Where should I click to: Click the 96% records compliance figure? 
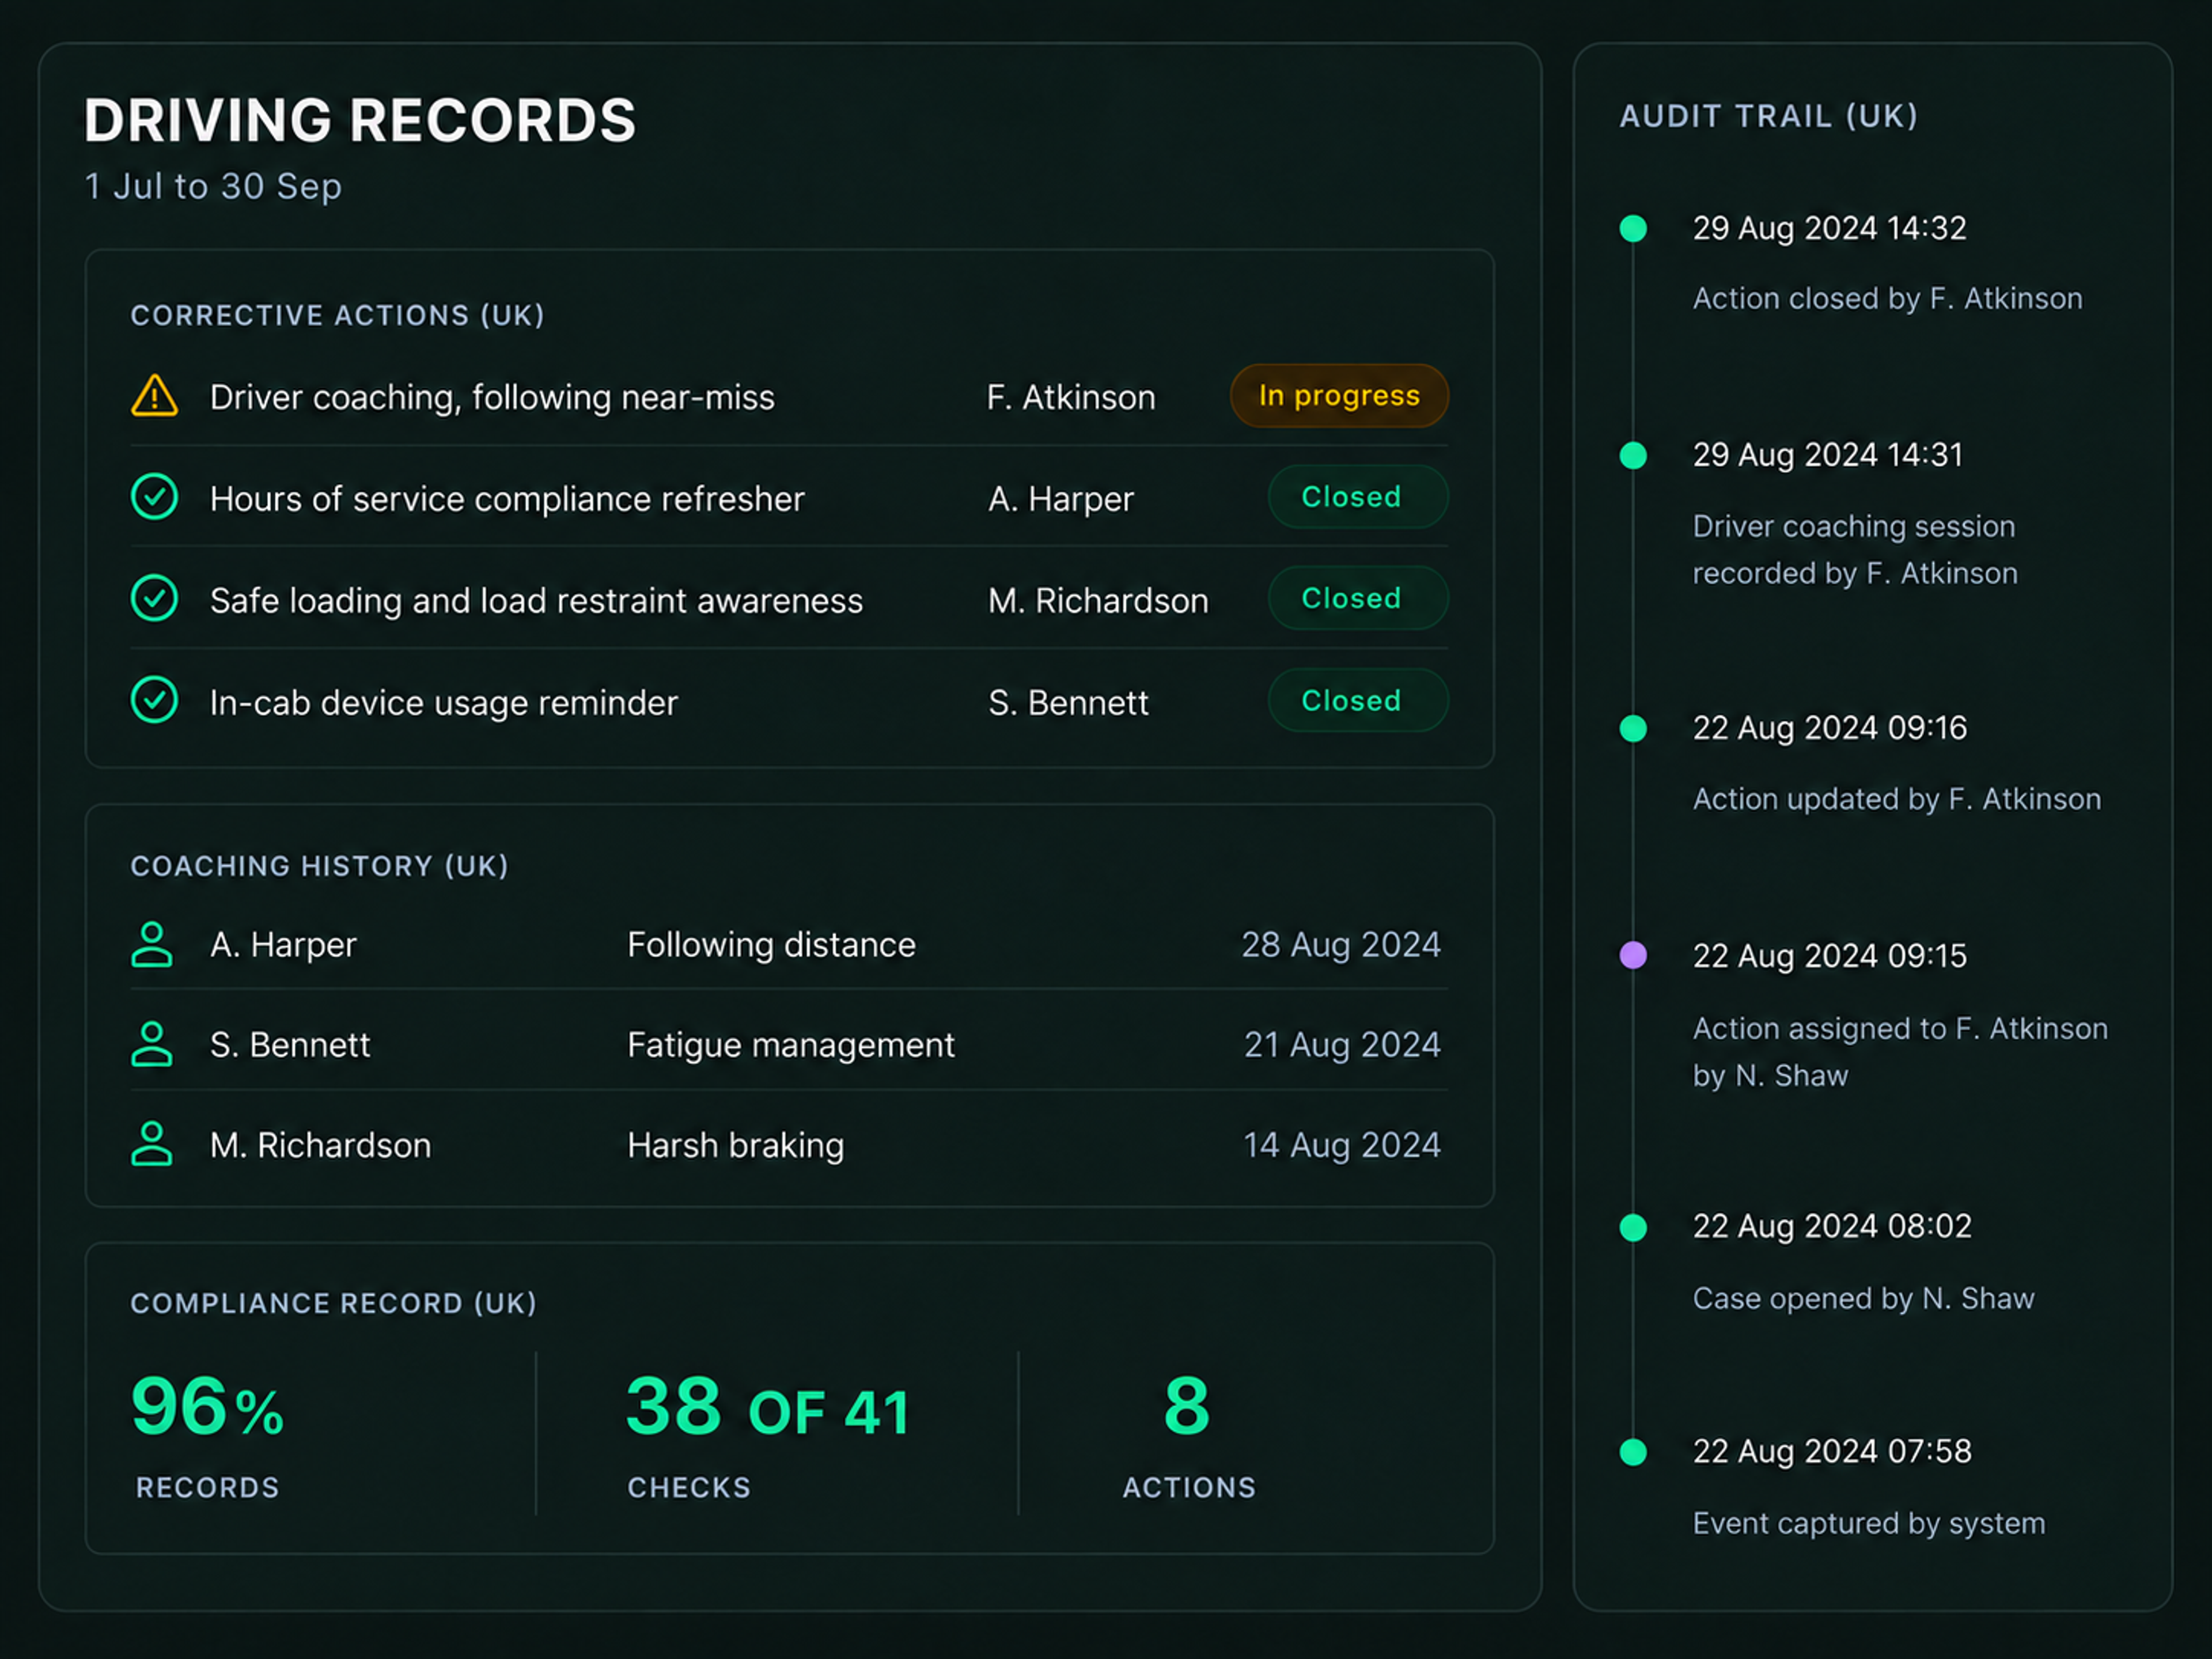tap(208, 1407)
